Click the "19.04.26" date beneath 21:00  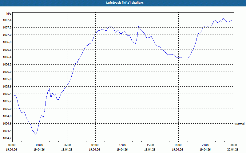[x=205, y=150]
